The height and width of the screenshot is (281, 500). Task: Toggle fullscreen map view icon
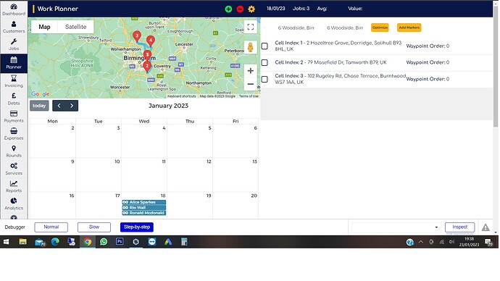pos(251,27)
